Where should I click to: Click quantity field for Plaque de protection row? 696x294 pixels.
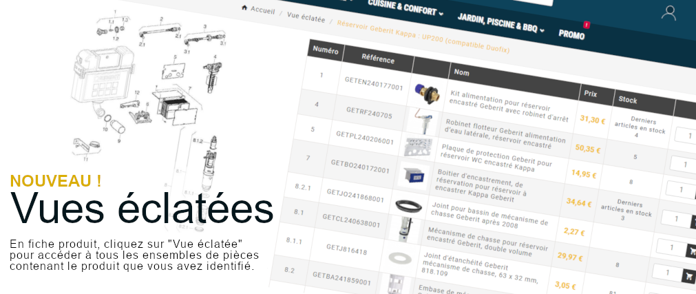click(x=680, y=189)
